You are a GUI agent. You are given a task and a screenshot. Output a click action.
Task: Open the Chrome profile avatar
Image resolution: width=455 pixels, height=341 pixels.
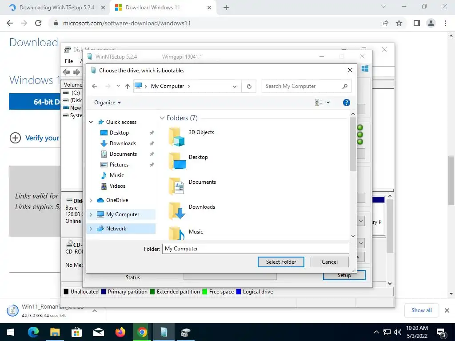pos(431,23)
